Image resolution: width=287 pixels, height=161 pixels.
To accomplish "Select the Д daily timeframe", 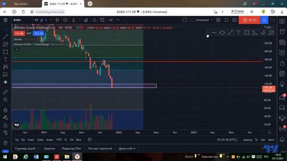I will (x=41, y=20).
